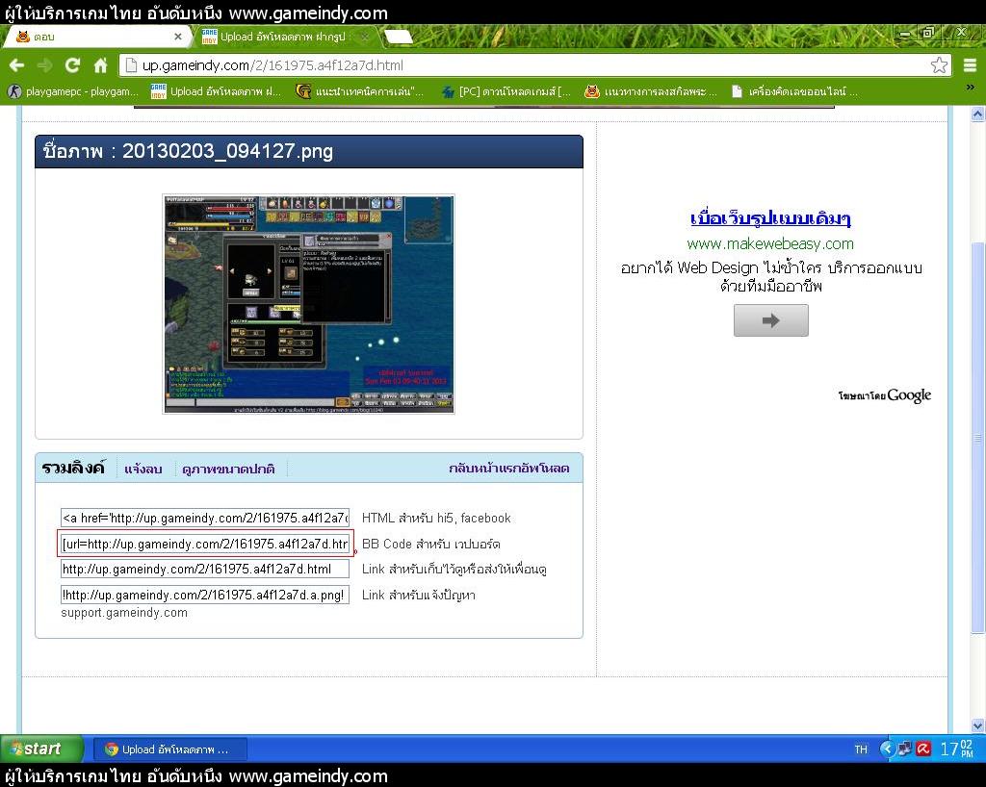Screen dimensions: 986x787
Task: Open the [PC] ดาวน์โหลดเกมส์ bookmark
Action: click(x=506, y=91)
